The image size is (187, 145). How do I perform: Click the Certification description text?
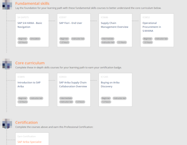coord(54,127)
